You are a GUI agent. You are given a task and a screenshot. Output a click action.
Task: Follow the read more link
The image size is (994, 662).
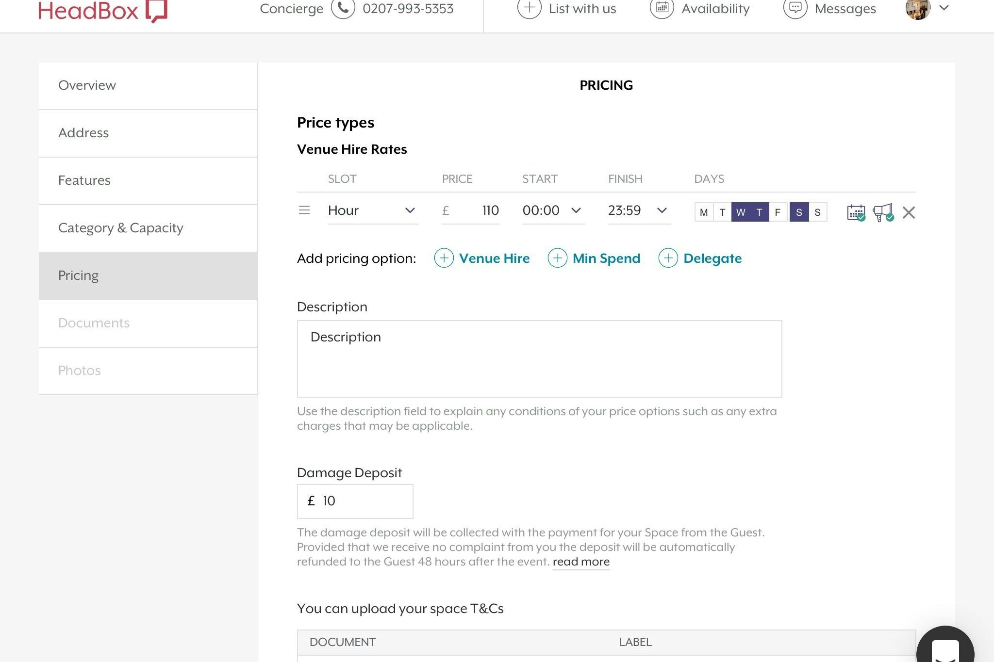[581, 562]
